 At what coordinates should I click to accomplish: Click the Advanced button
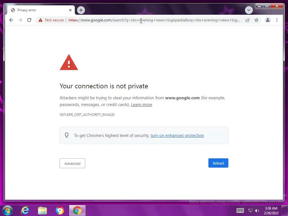pyautogui.click(x=72, y=163)
